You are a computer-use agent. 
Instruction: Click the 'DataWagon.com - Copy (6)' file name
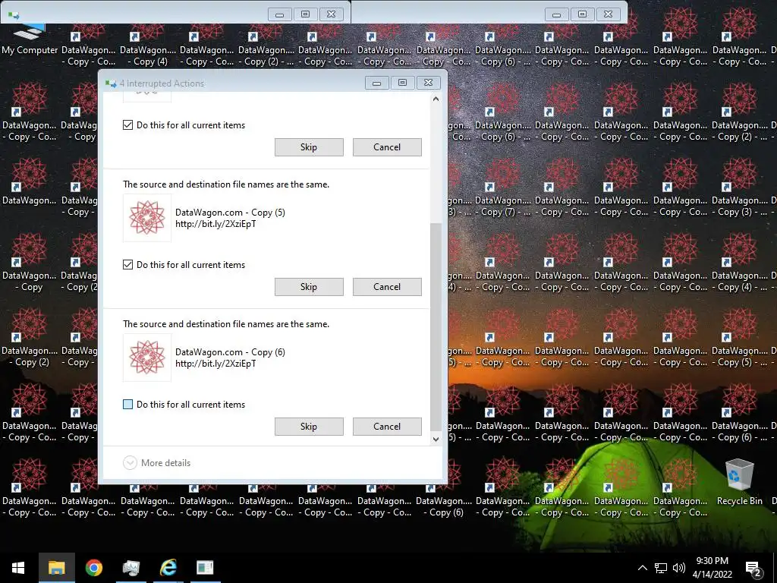point(230,352)
